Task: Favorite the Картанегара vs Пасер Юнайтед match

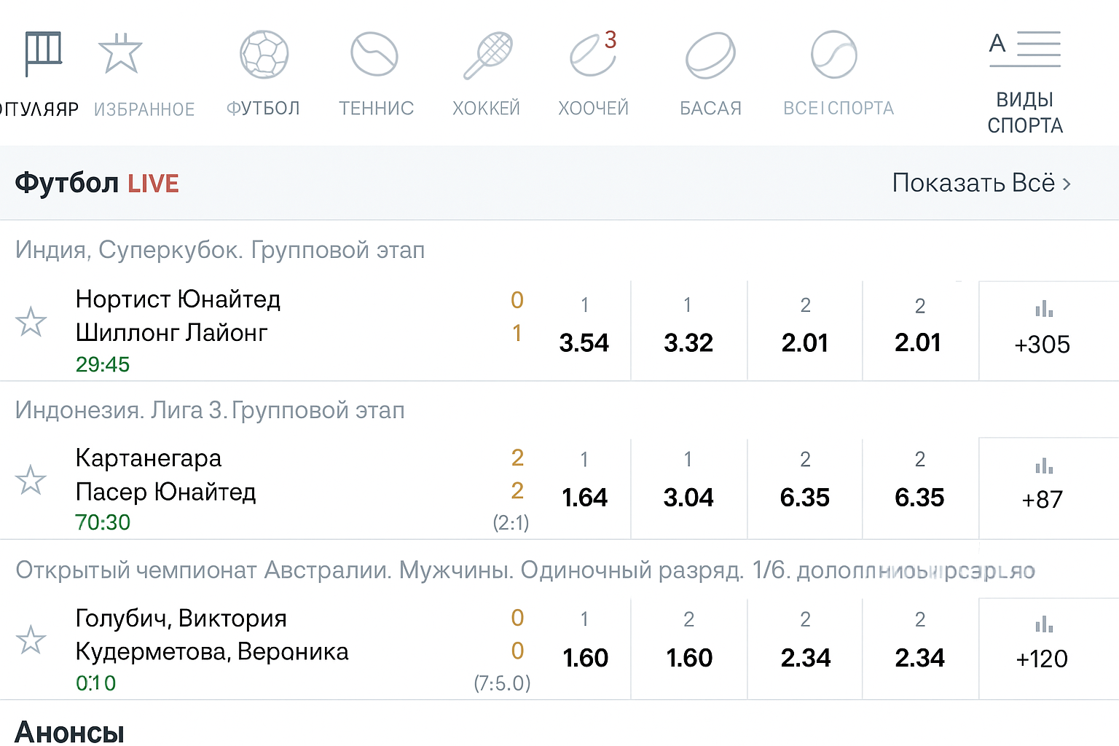Action: click(x=31, y=480)
